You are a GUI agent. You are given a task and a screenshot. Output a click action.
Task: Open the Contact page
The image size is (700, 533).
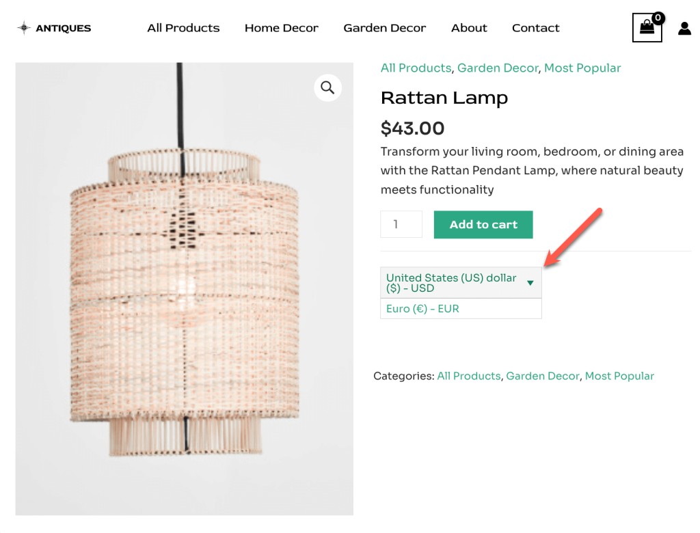click(535, 28)
